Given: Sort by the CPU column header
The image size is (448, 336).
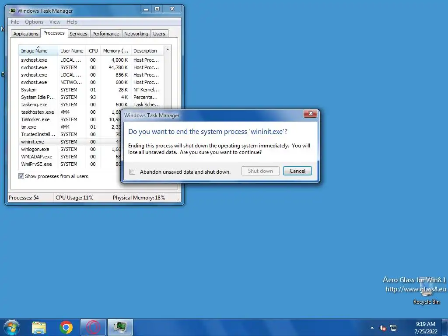Looking at the screenshot, I should (93, 51).
